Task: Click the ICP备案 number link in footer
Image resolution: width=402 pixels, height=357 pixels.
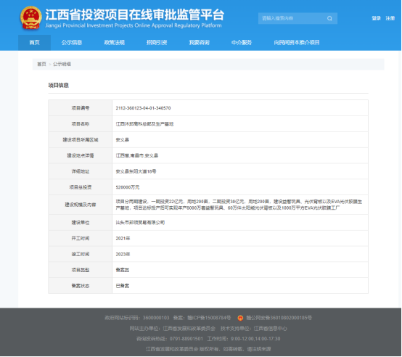Action: click(209, 318)
